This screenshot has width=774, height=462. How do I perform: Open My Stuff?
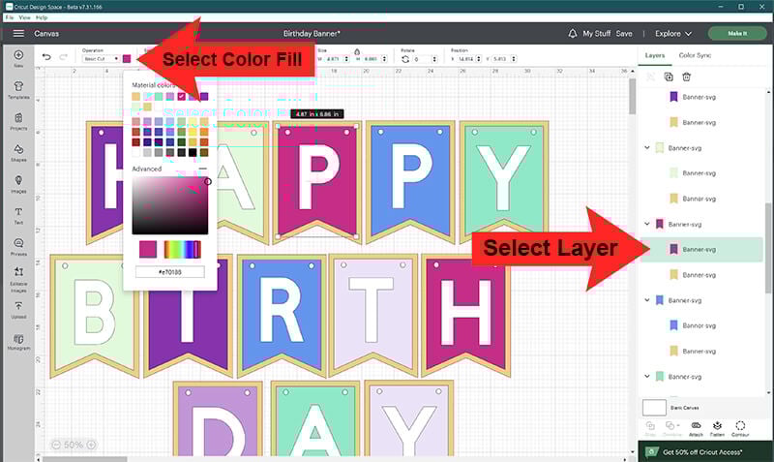[596, 34]
